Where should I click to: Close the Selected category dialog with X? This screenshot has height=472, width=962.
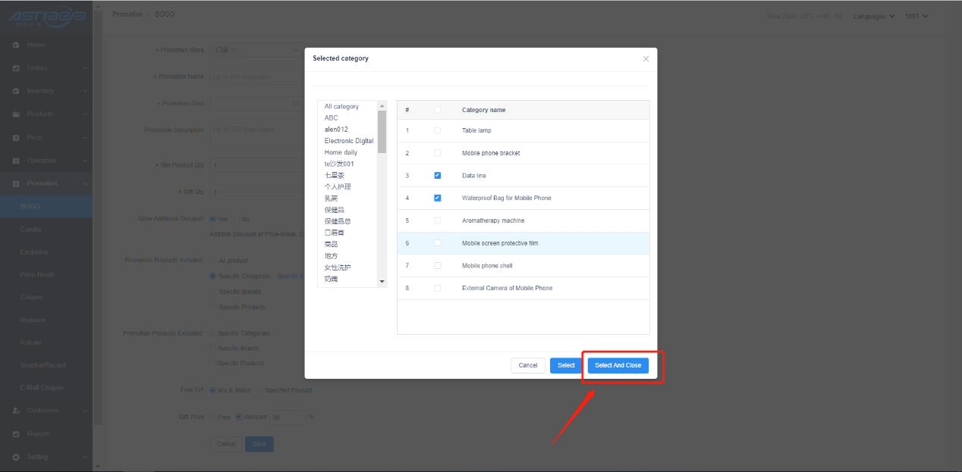646,59
